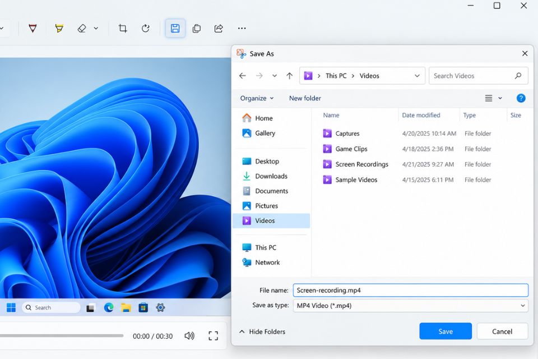538x359 pixels.
Task: Click New folder
Action: (x=305, y=98)
